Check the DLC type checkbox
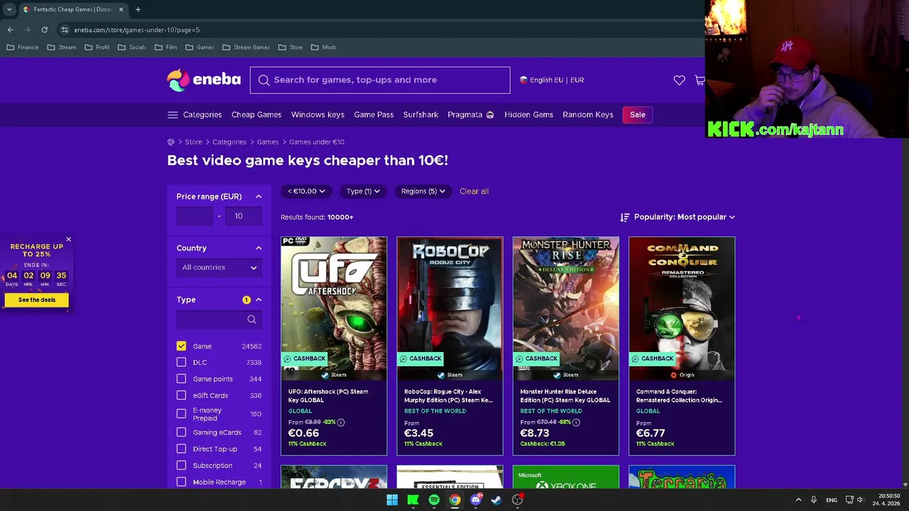The width and height of the screenshot is (909, 511). coord(181,363)
